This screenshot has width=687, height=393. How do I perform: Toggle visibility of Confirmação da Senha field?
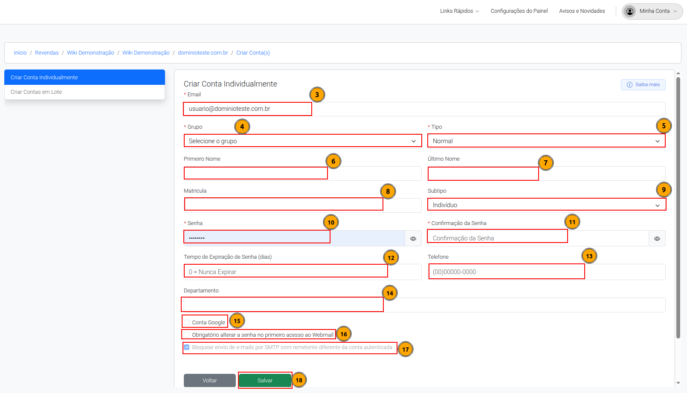coord(657,239)
